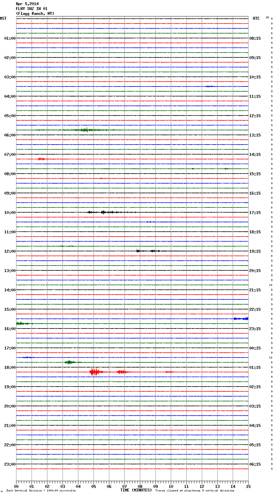
Task: Select minute-axis tick label 05
Action: click(x=93, y=487)
